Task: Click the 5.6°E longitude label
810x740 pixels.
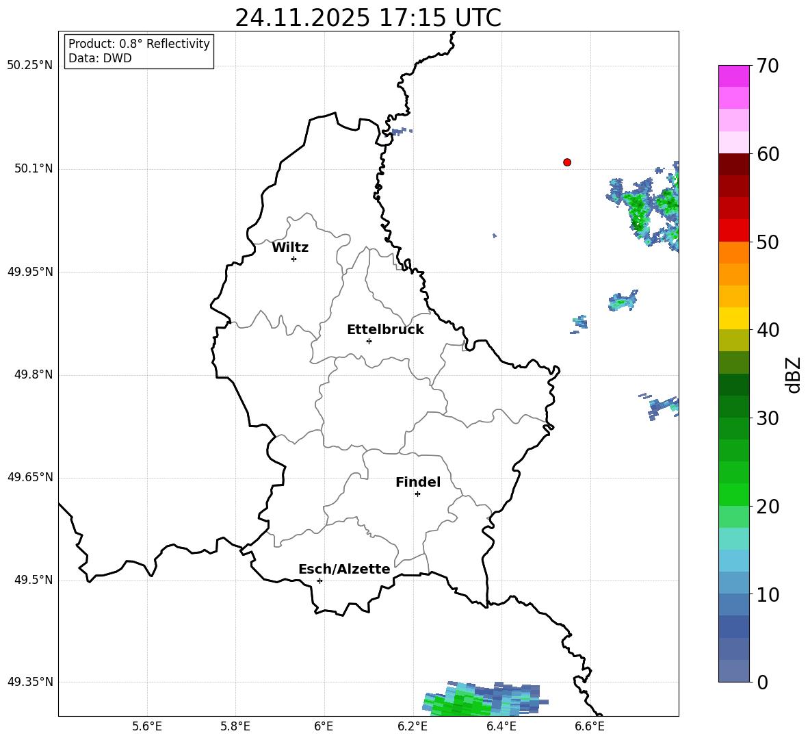Action: coord(147,726)
